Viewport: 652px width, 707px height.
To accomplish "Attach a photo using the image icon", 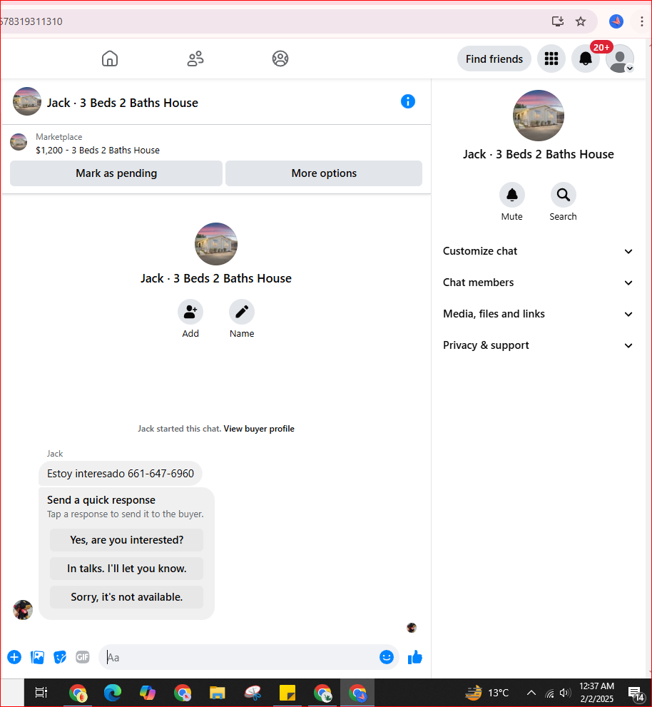I will [37, 657].
